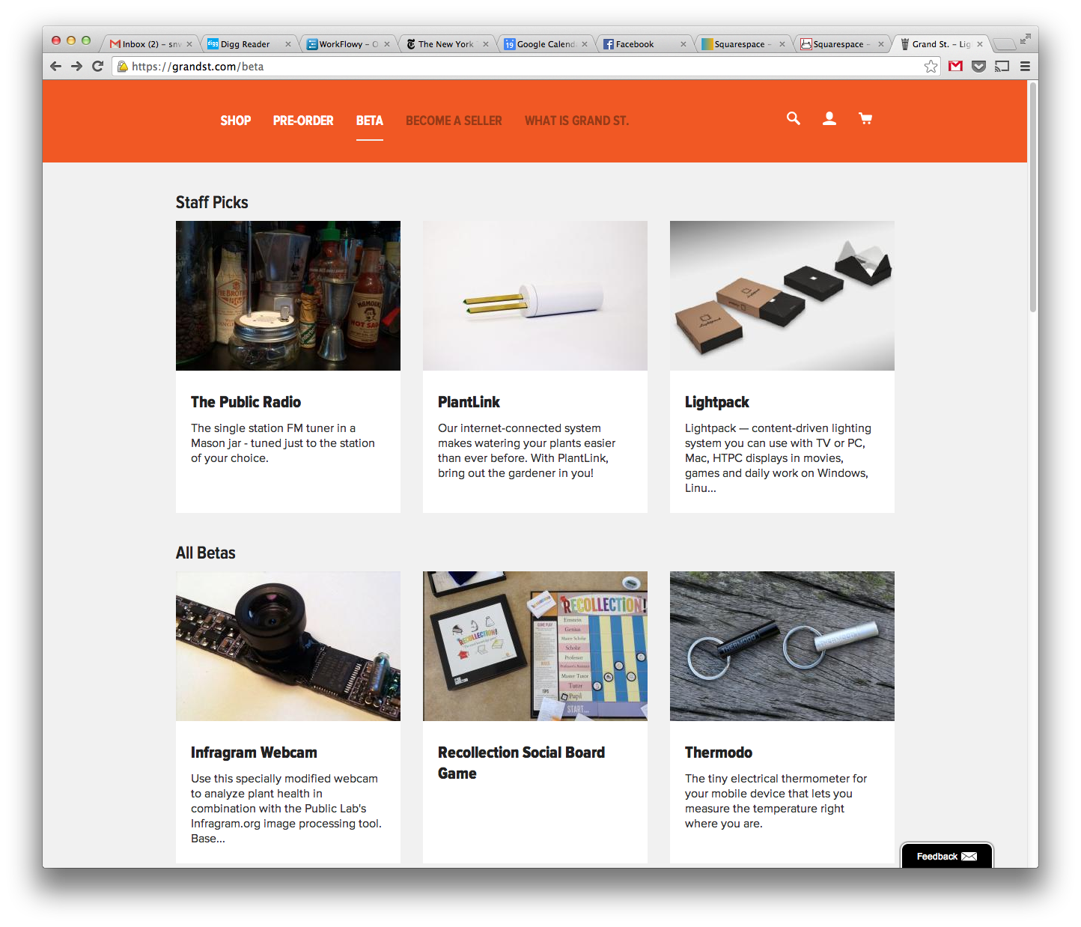This screenshot has height=927, width=1081.
Task: Open the user account icon
Action: (829, 118)
